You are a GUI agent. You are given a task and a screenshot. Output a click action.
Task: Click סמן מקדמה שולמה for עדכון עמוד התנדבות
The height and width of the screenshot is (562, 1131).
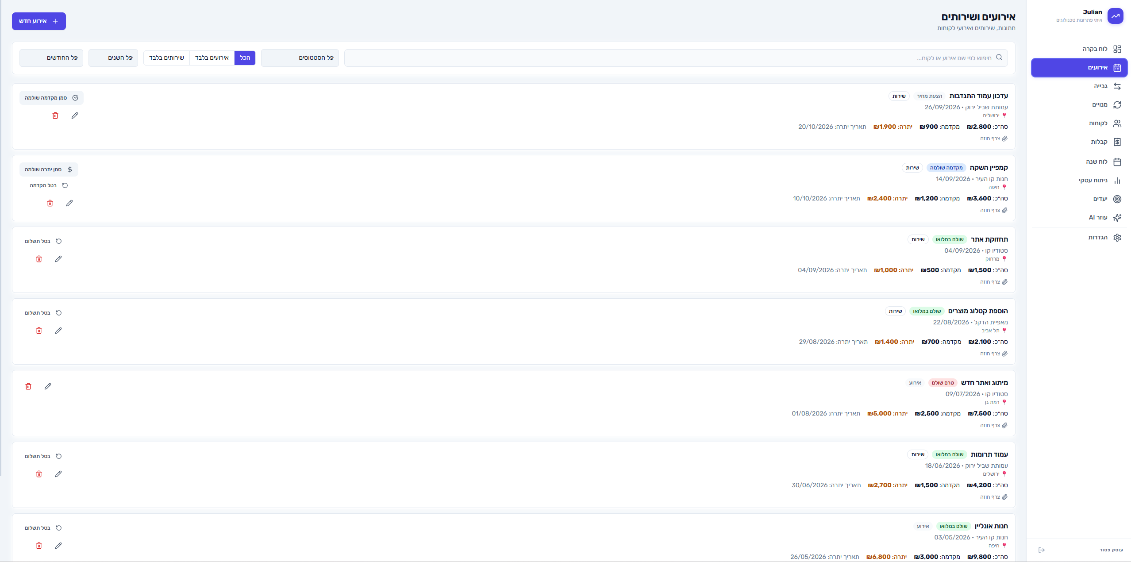tap(51, 98)
